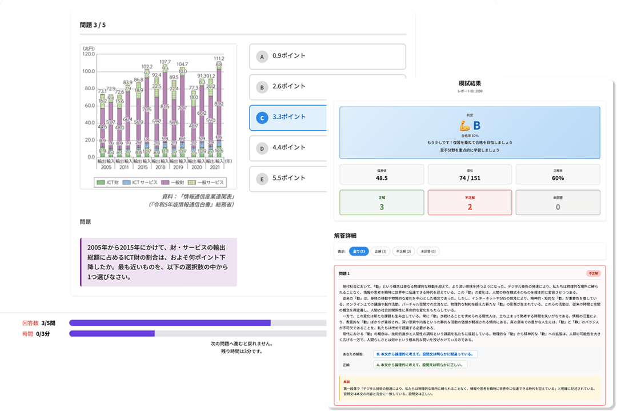
Task: Filter results to 不正解 (2)
Action: tap(404, 251)
